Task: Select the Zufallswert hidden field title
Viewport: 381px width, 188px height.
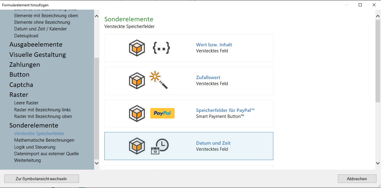Action: [208, 78]
